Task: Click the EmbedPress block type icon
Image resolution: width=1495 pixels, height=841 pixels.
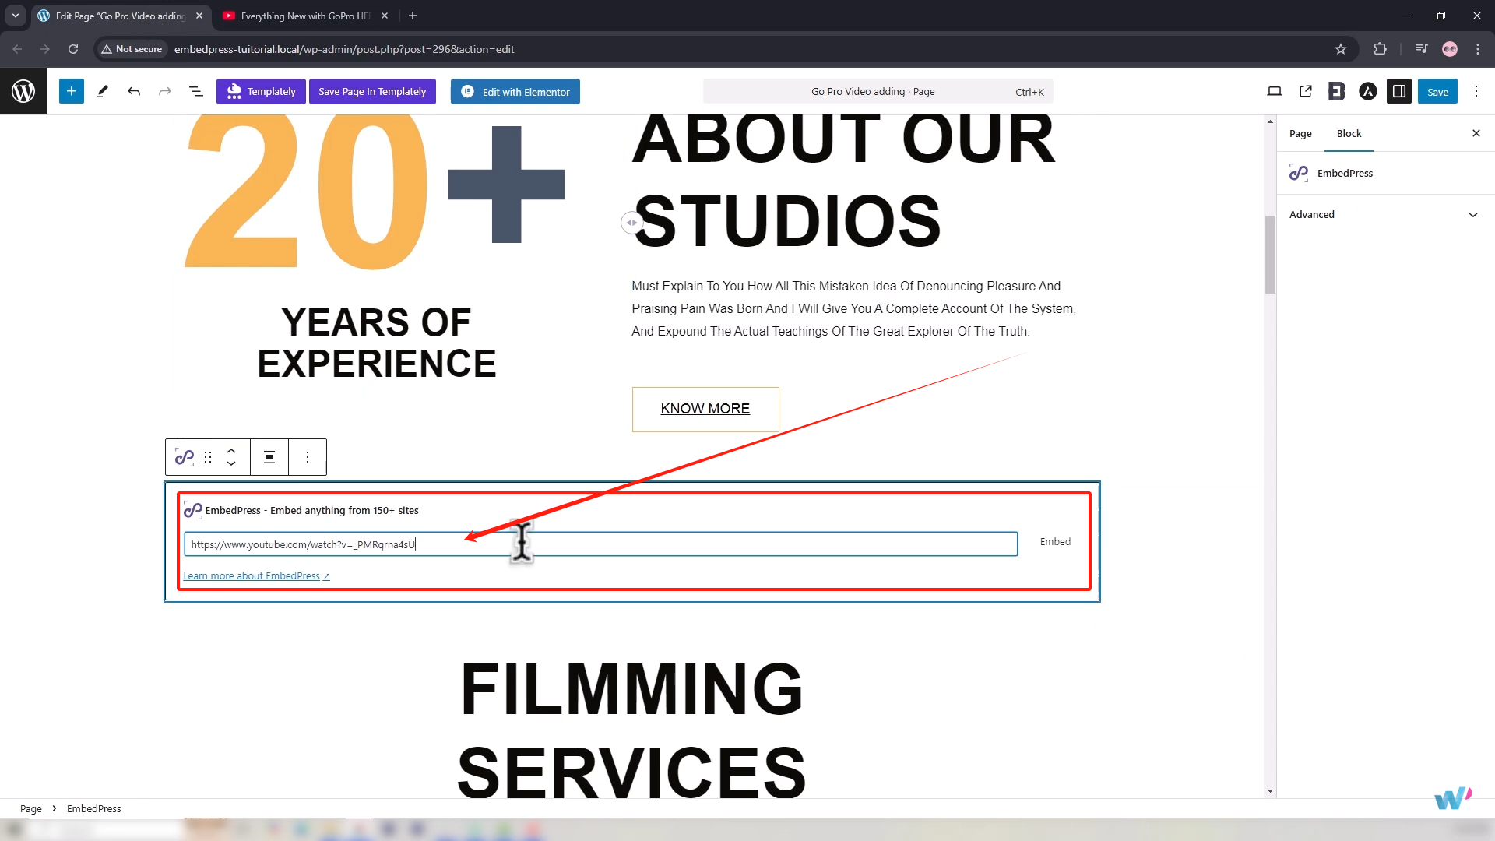Action: pyautogui.click(x=185, y=457)
